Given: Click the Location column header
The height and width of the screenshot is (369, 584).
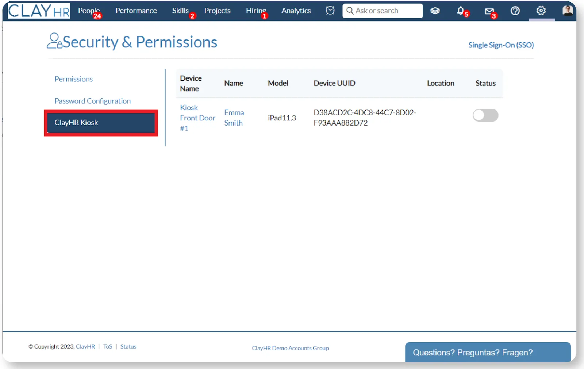Looking at the screenshot, I should 441,83.
